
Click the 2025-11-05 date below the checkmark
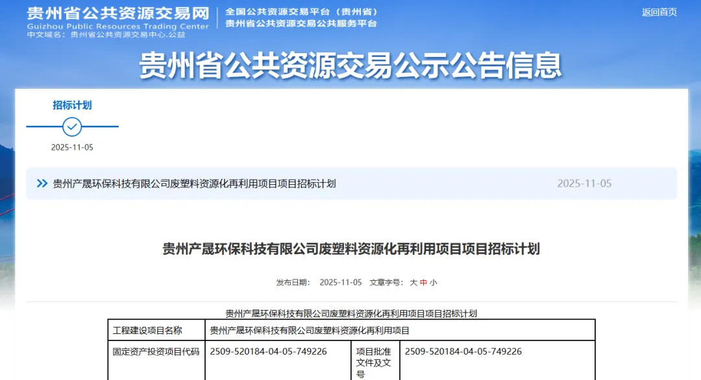point(72,147)
